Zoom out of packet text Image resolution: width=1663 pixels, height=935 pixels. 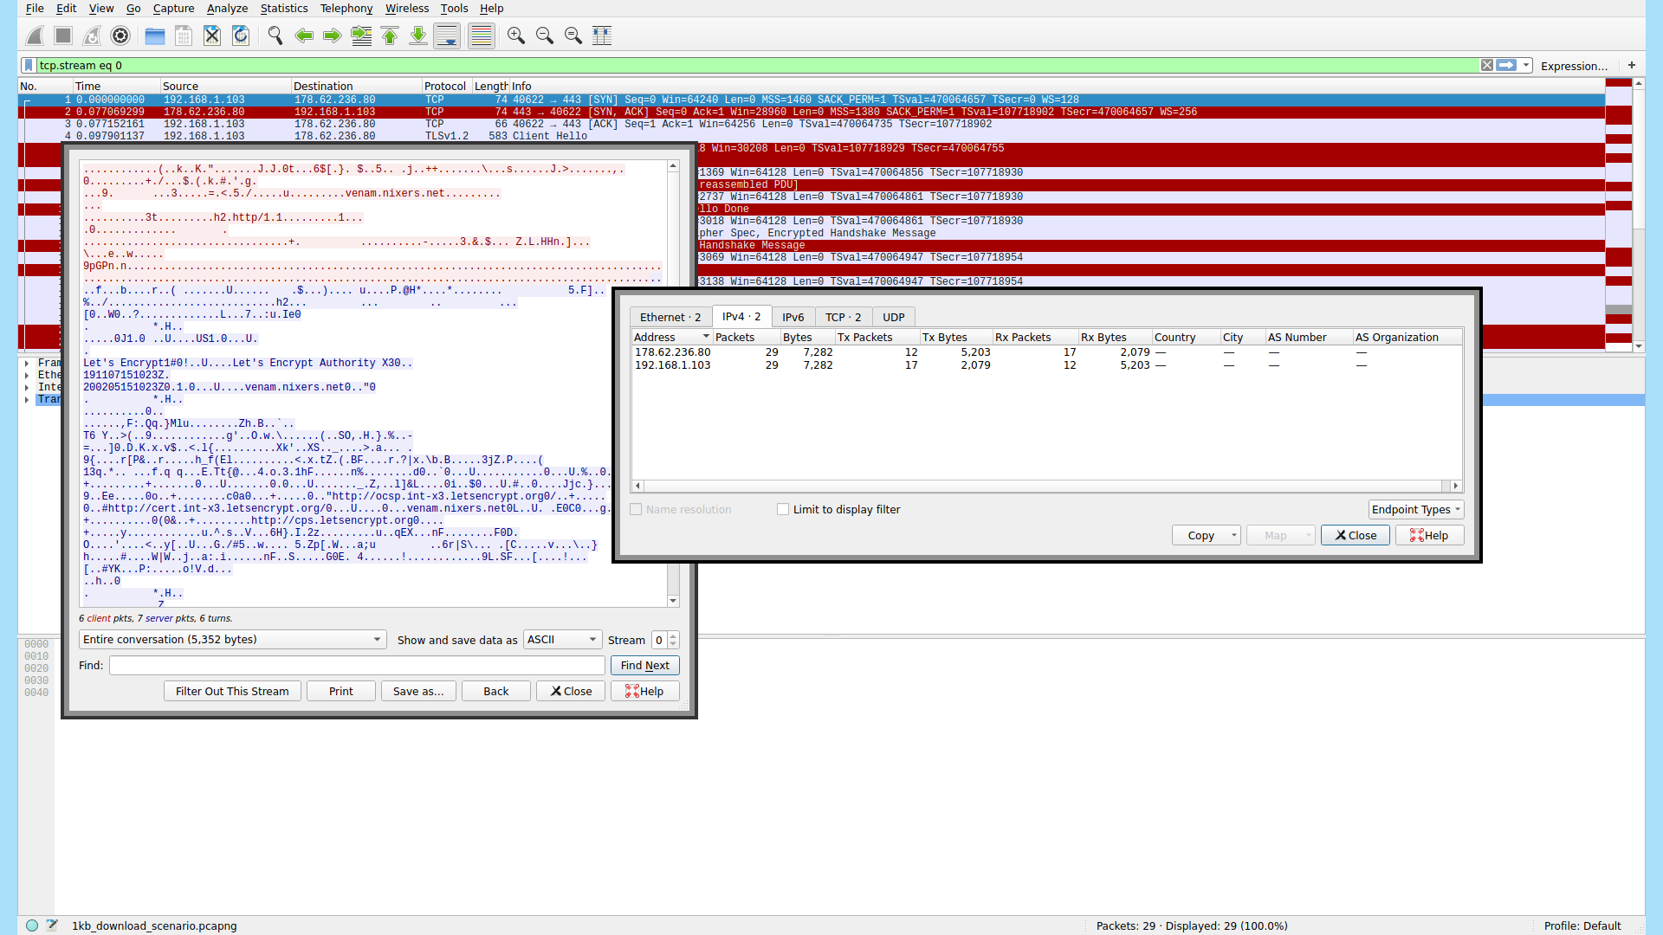pos(545,35)
